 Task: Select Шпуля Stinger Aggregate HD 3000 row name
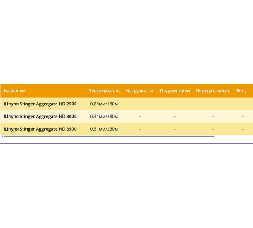click(x=40, y=117)
